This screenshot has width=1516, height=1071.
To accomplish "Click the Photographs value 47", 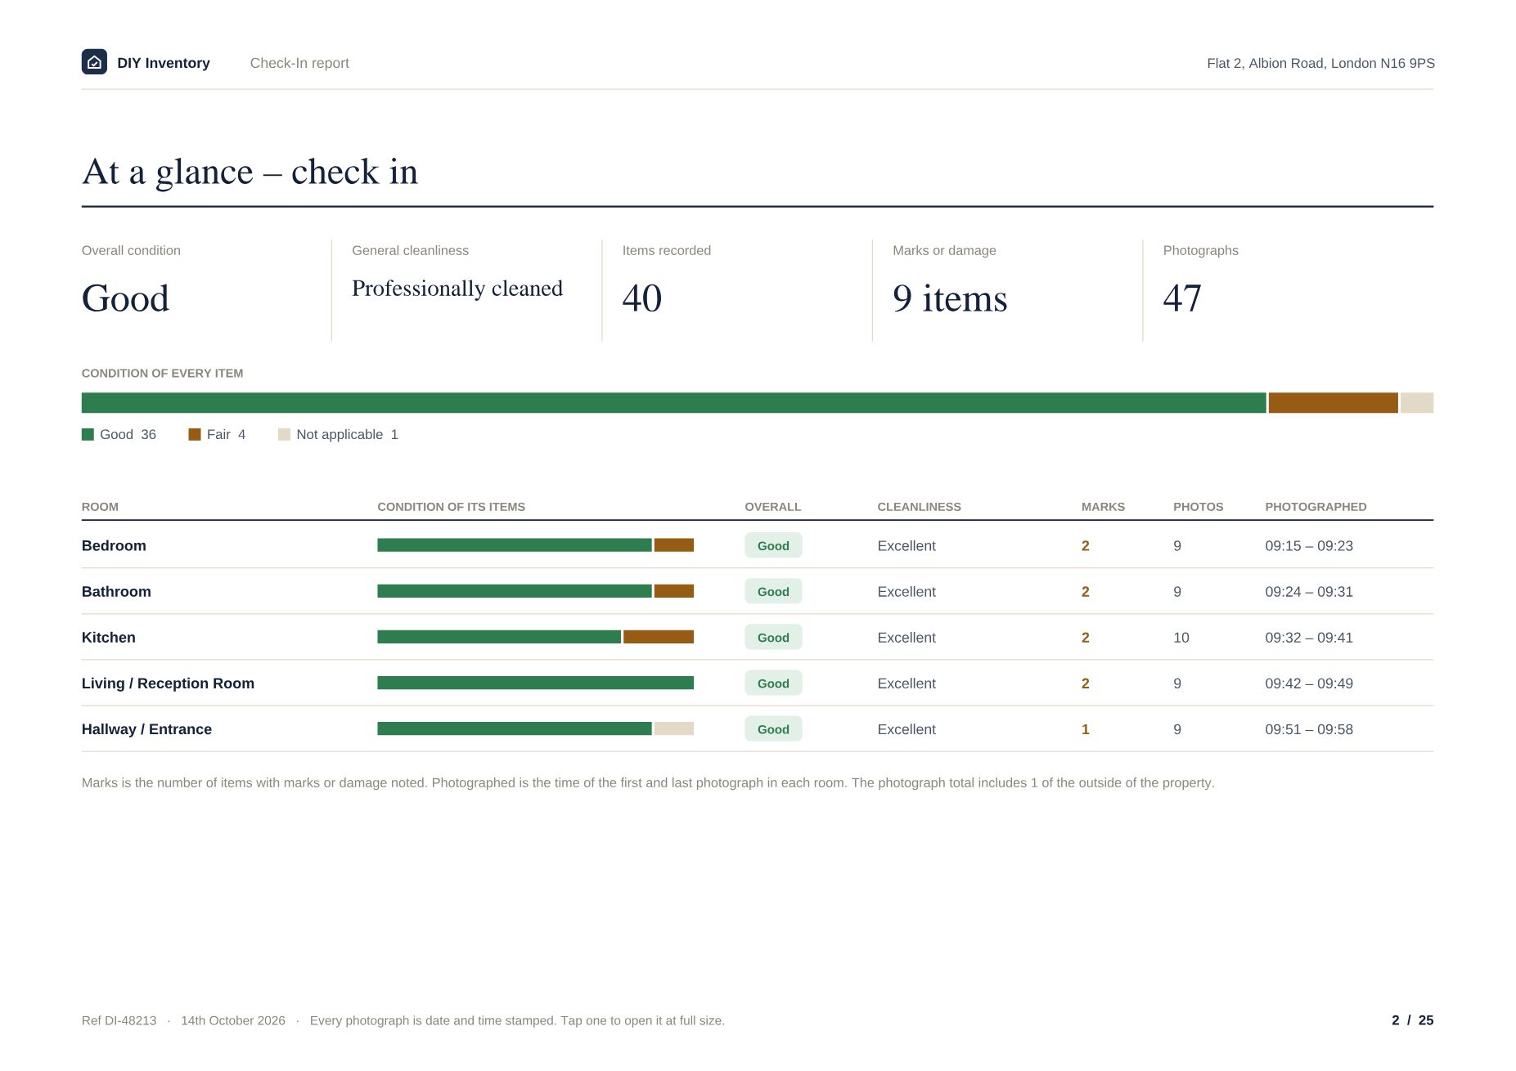I will click(x=1182, y=298).
